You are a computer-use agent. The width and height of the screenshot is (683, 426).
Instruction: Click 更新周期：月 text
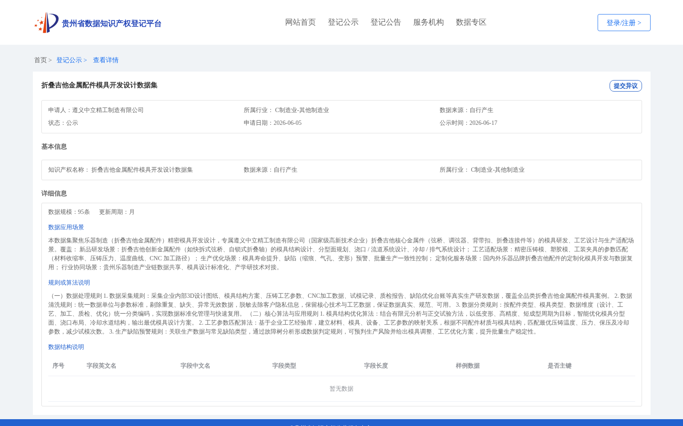coord(117,212)
